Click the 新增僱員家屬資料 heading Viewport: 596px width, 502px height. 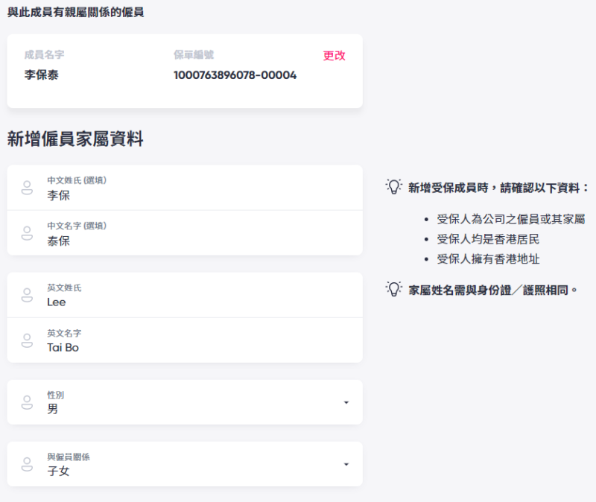coord(75,139)
